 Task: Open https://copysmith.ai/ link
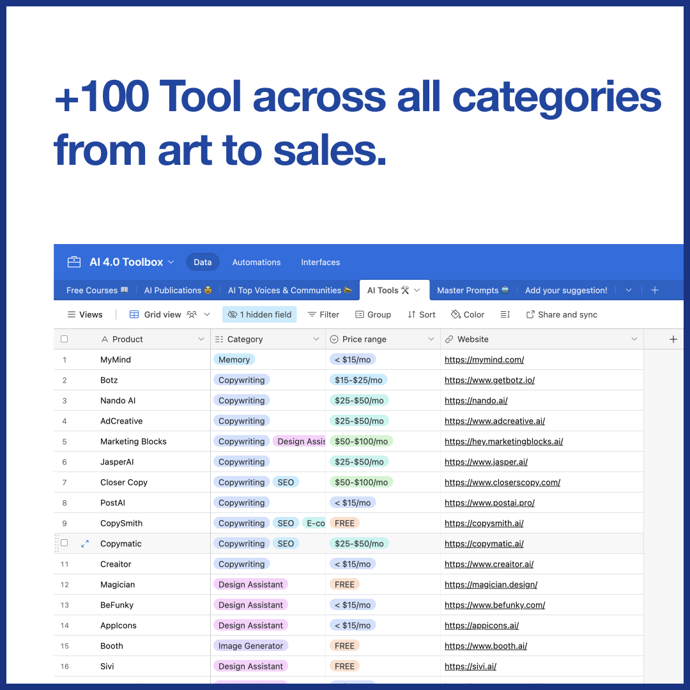484,523
